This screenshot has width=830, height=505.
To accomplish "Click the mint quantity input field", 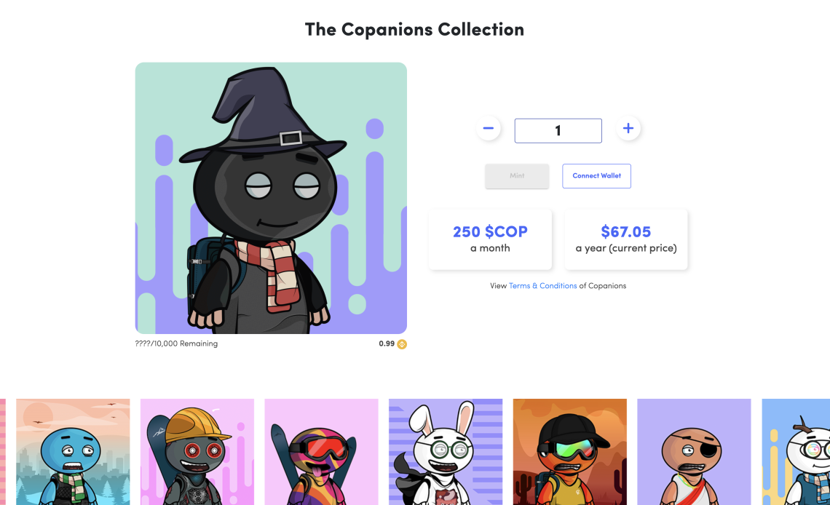I will 558,130.
